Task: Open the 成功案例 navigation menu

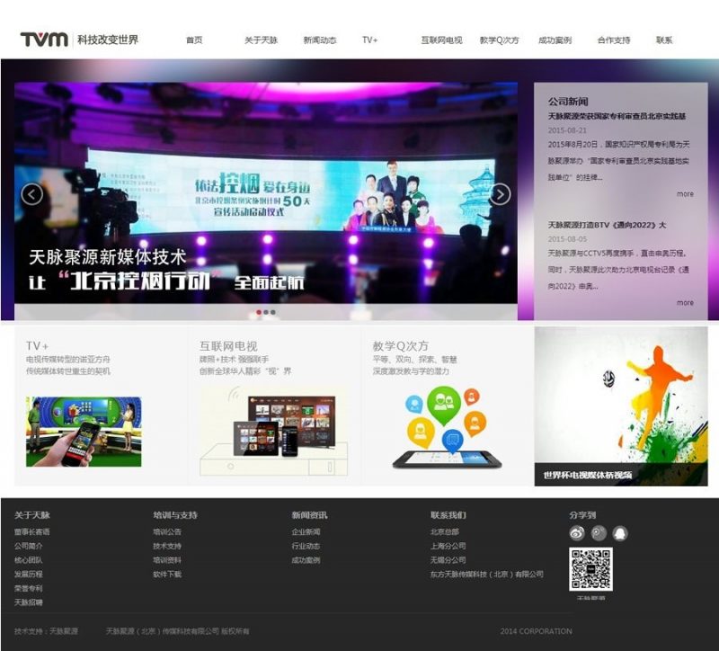Action: 555,40
